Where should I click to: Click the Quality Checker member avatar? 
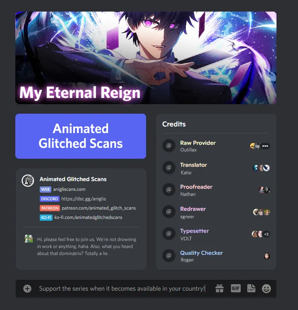click(267, 256)
